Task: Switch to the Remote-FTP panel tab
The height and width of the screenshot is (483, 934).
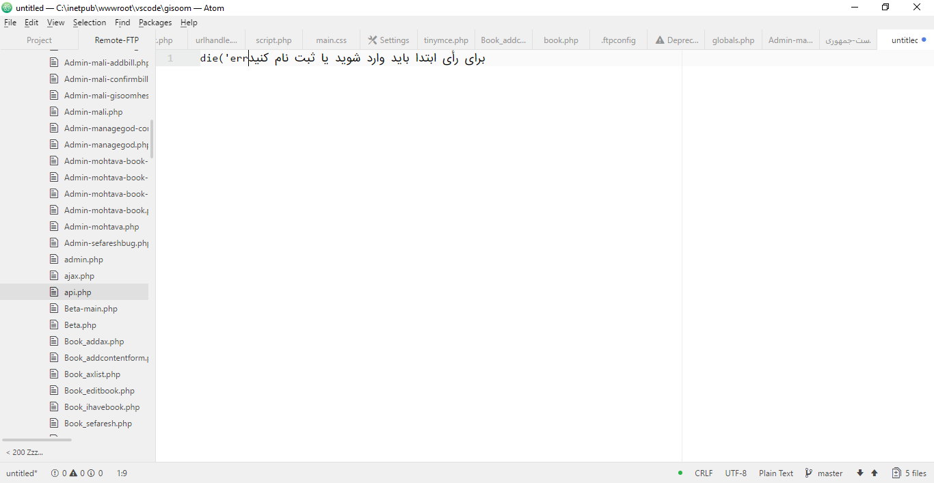Action: point(117,40)
